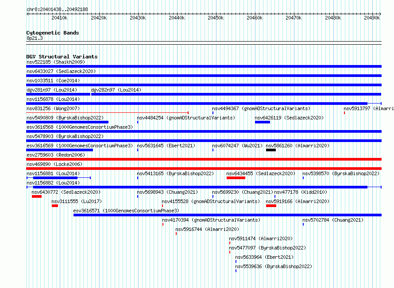Open the dgv281n97 (Lou2014) variant
394x288 pixels.
coord(52,90)
